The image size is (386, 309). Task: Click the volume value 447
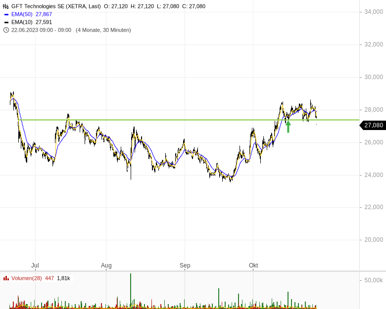pyautogui.click(x=49, y=278)
